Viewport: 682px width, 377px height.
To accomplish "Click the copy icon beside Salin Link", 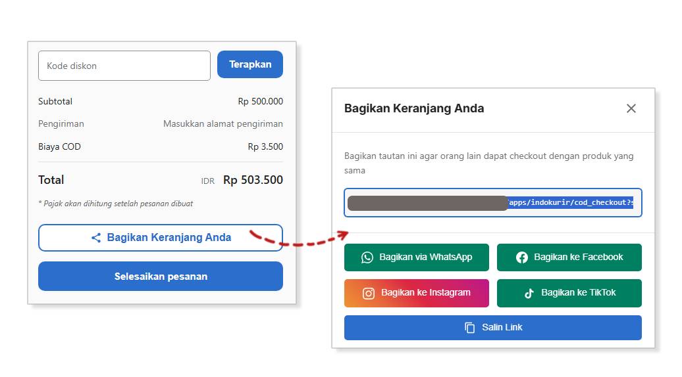I will (x=469, y=328).
